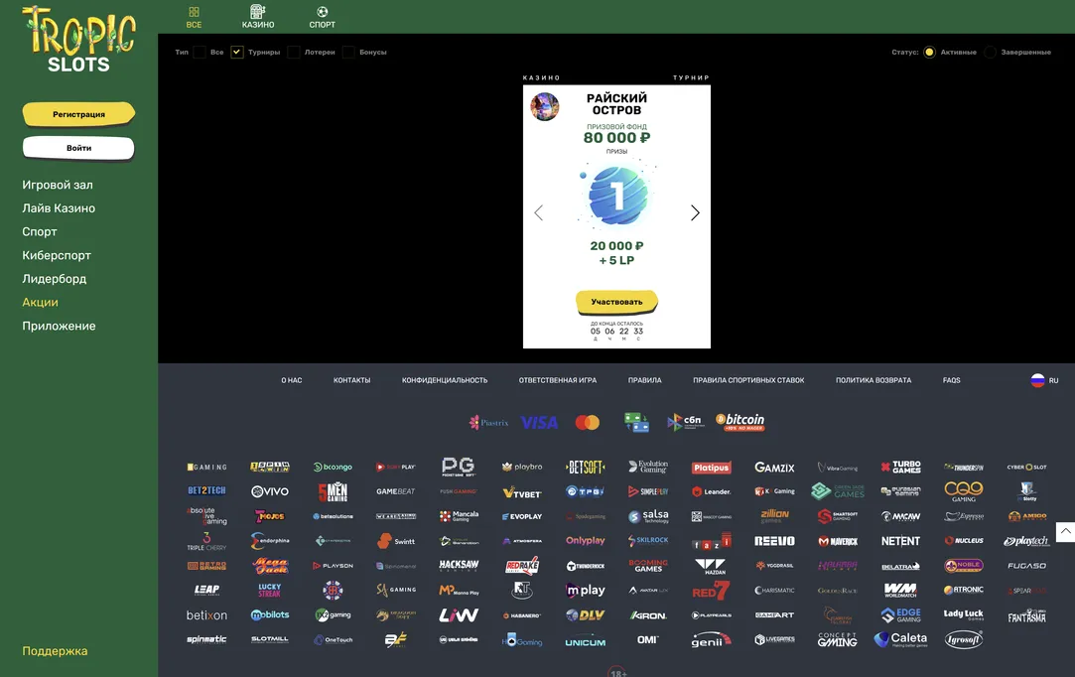Screen dimensions: 1075x677
Task: Open the NETENT provider logo
Action: click(x=900, y=541)
